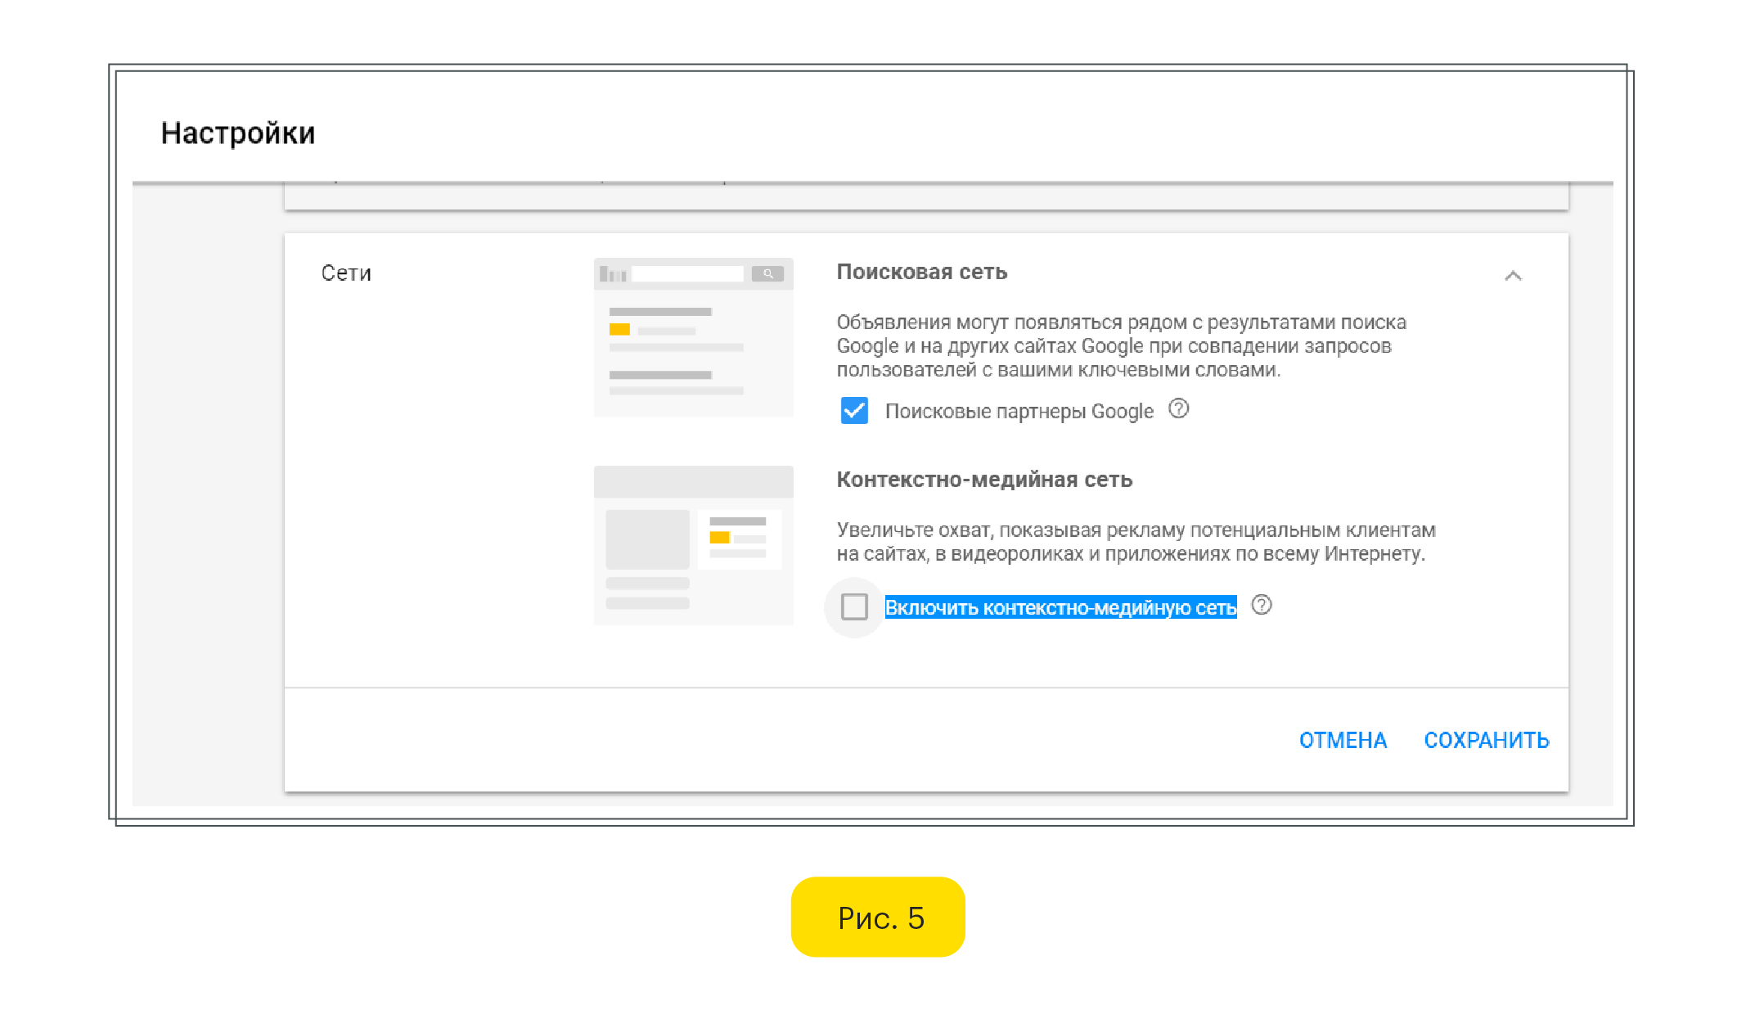Click the Контекстно-медийная сеть heading

pyautogui.click(x=983, y=480)
